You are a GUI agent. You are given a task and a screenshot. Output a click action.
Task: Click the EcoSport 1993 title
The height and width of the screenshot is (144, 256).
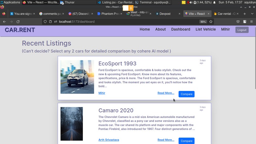pyautogui.click(x=117, y=64)
